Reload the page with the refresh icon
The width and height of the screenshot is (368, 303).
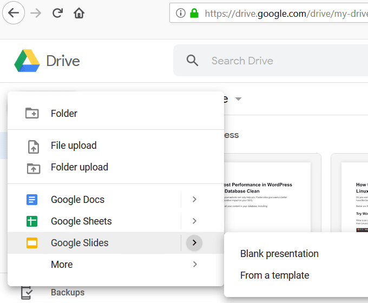[57, 13]
